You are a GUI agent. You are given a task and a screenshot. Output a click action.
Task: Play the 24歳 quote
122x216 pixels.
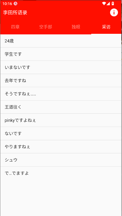coord(61,41)
